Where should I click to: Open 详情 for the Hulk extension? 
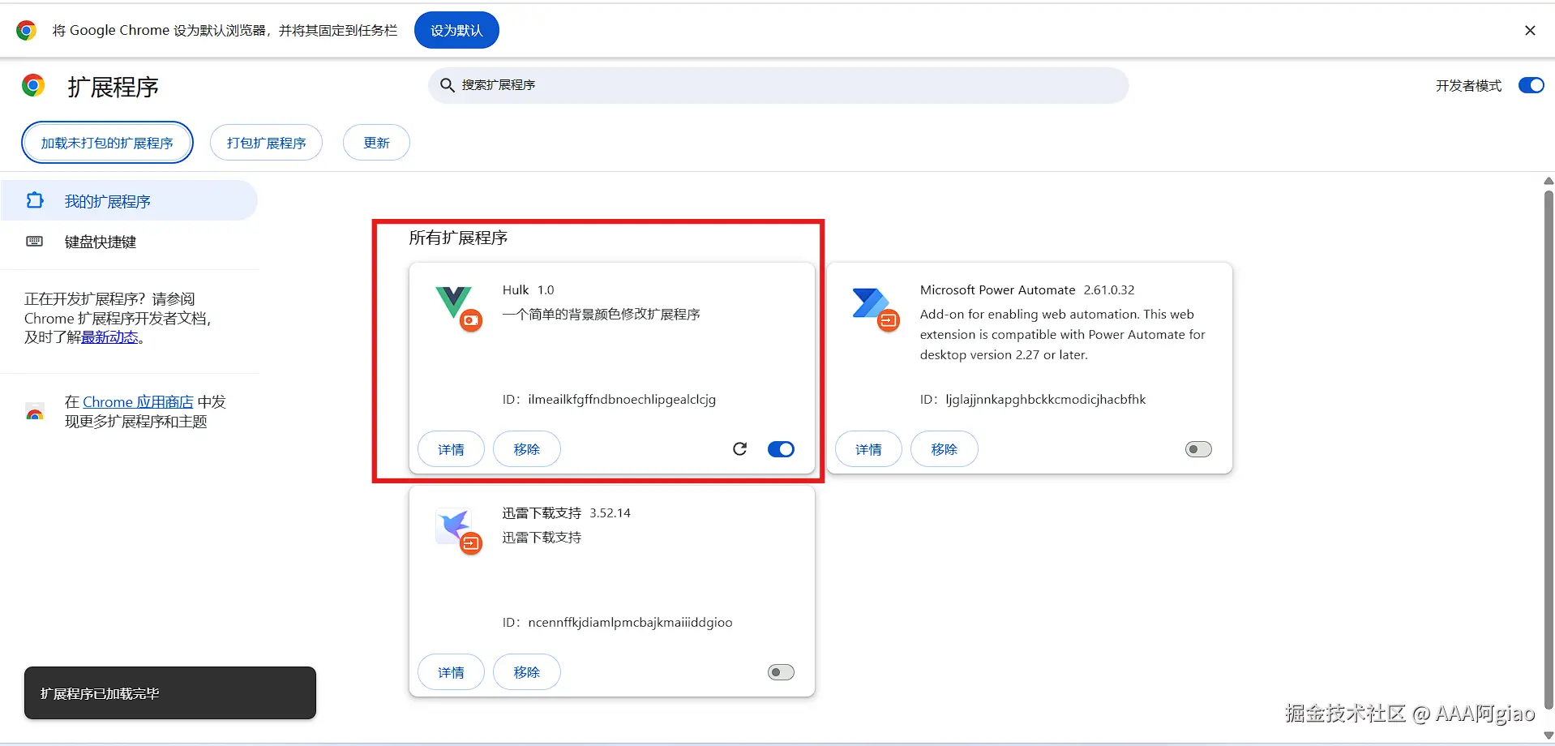click(x=451, y=449)
